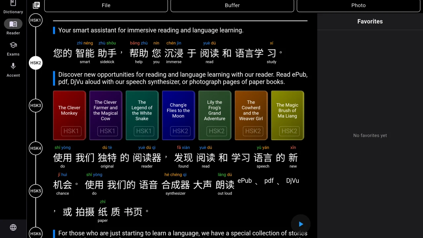The image size is (423, 238).
Task: Open The Clever Farmer and the Magical Cow
Action: (106, 115)
